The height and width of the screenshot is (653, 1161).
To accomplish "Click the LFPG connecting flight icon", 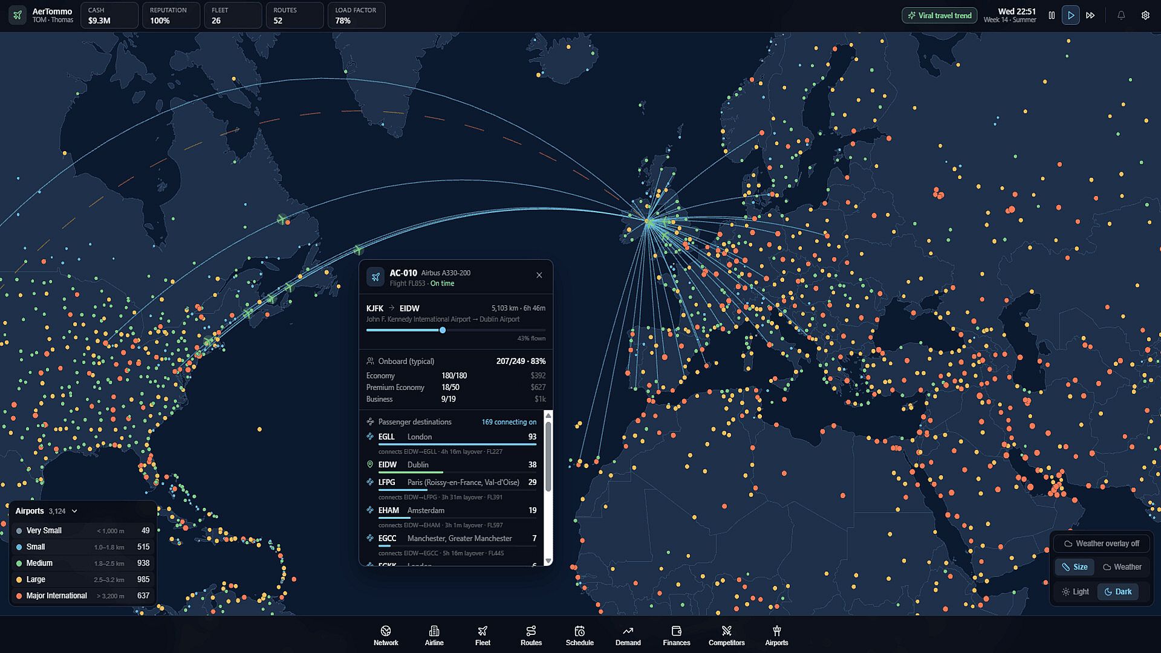I will (x=370, y=482).
